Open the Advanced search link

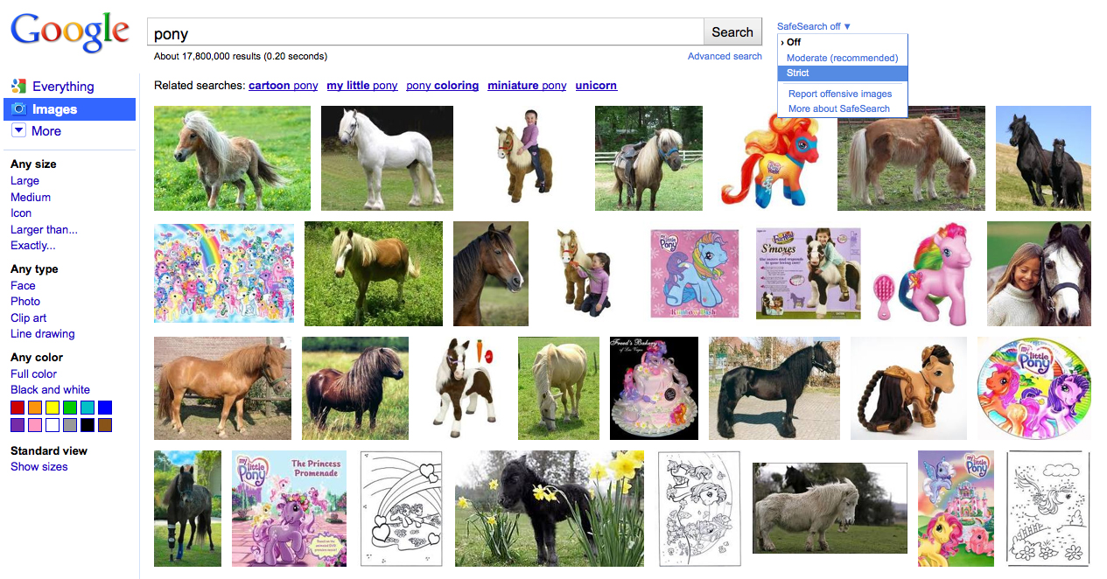coord(725,56)
